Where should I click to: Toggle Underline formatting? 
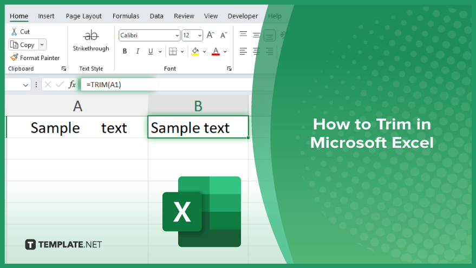[151, 51]
